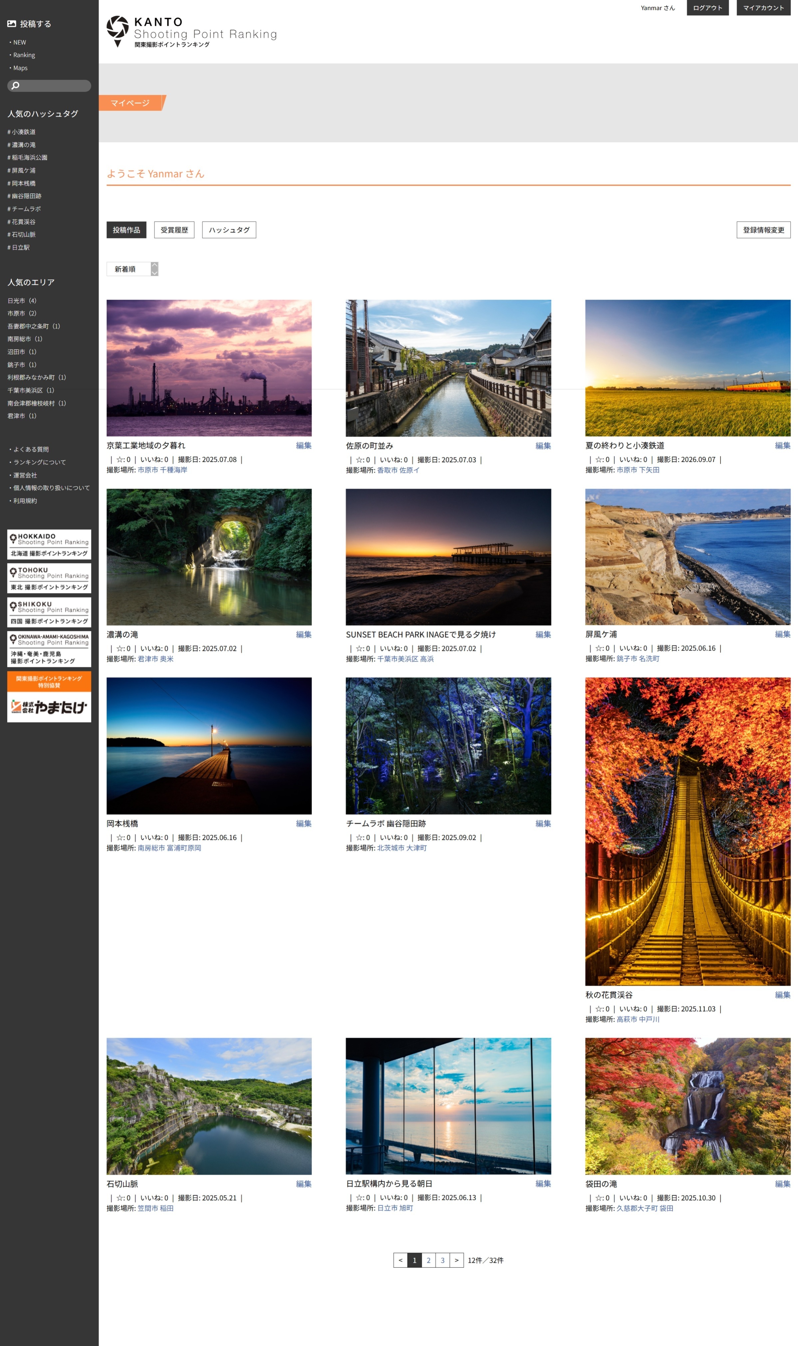The height and width of the screenshot is (1346, 798).
Task: Go to pagination page 2
Action: click(x=428, y=1260)
